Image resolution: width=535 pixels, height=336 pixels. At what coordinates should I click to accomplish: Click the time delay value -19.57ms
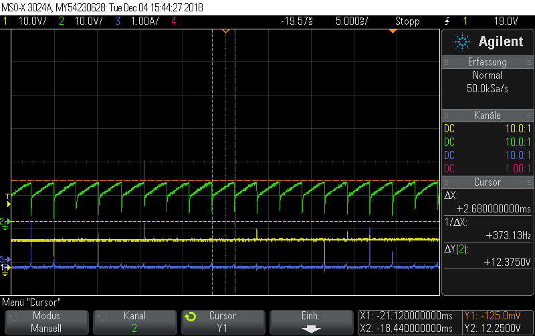[x=297, y=21]
